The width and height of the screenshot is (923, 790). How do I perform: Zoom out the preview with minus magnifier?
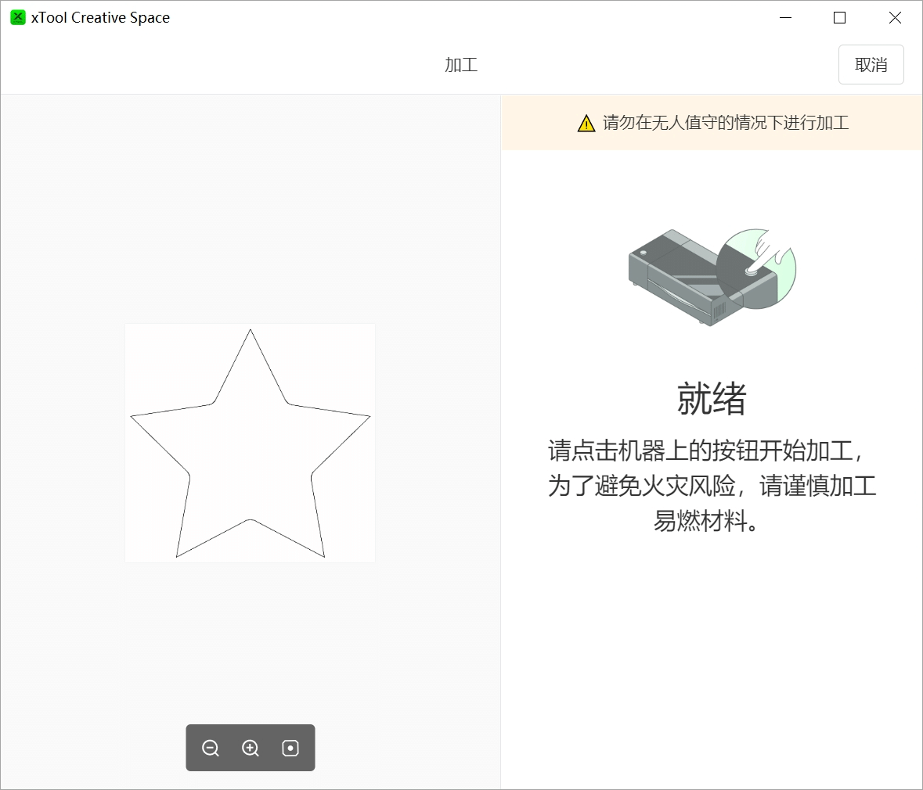[210, 748]
